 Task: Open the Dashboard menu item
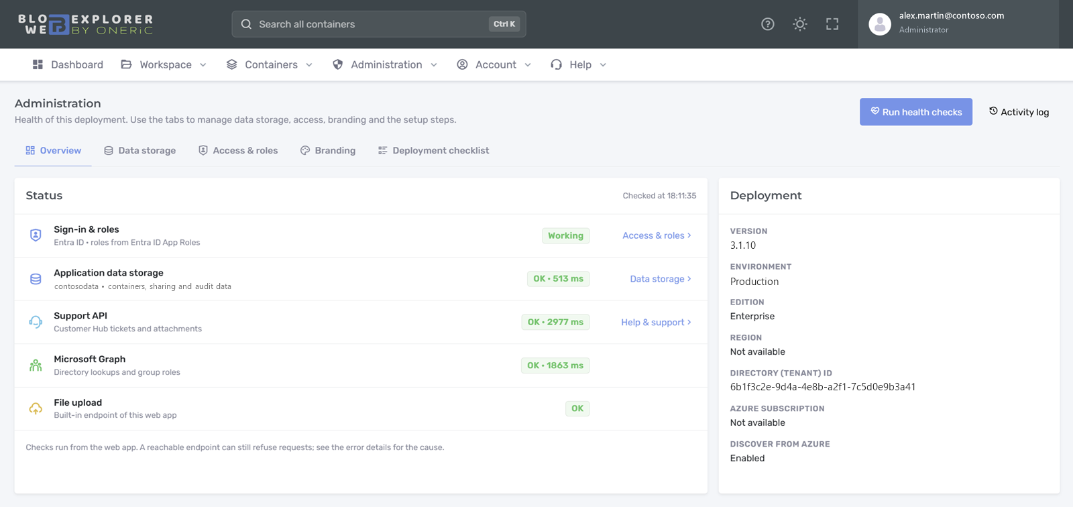click(68, 64)
